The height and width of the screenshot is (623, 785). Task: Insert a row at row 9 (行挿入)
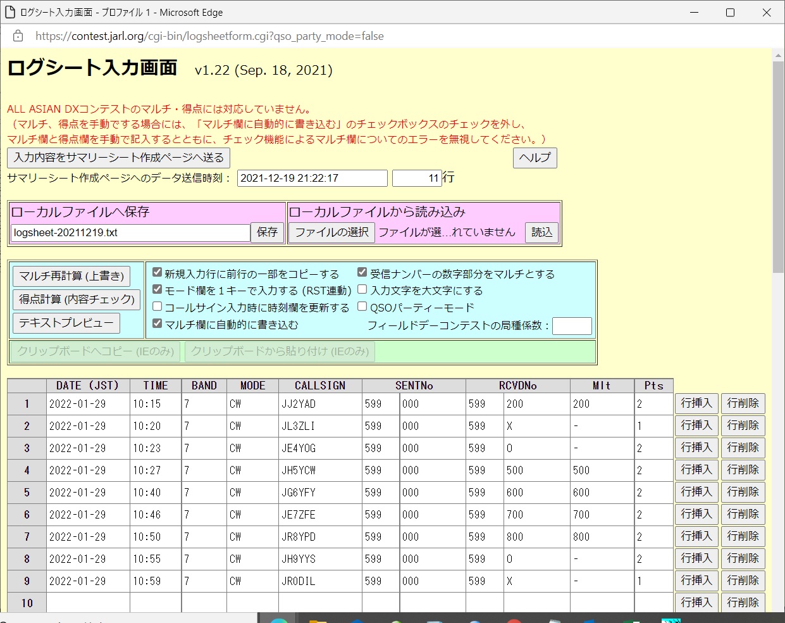pos(696,581)
